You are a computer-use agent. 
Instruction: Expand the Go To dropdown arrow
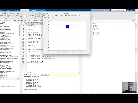18,17
